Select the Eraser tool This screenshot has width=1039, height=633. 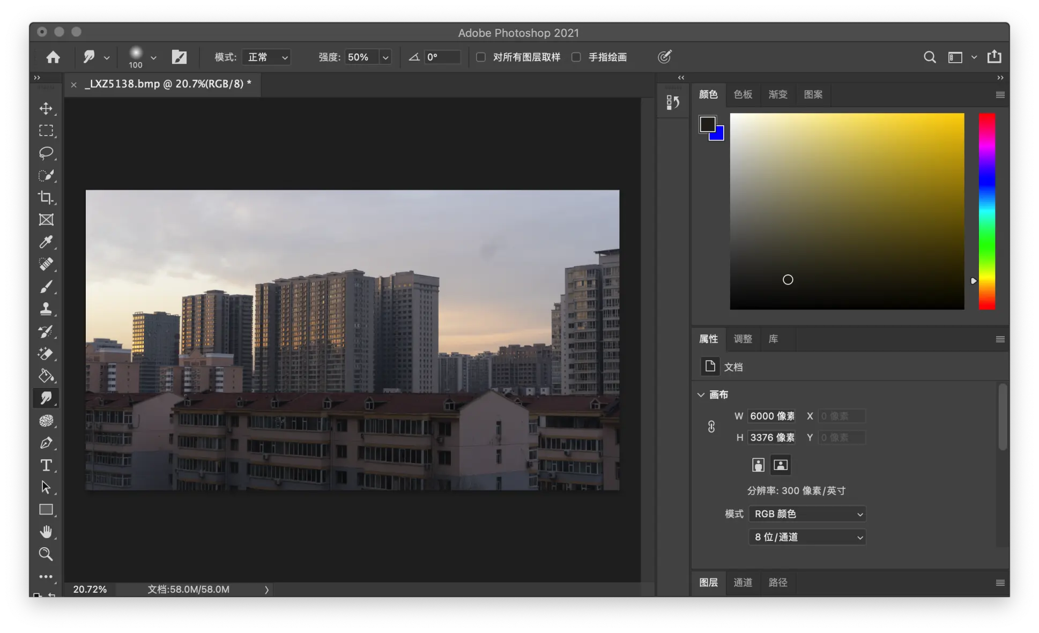tap(46, 354)
